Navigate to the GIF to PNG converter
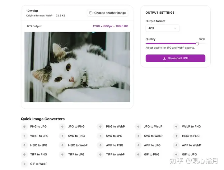 coord(152,154)
